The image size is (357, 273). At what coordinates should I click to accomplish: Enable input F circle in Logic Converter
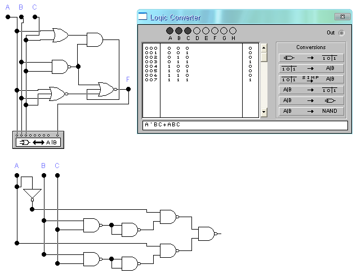click(215, 31)
